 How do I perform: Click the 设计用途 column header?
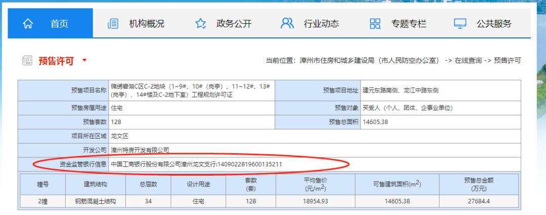198,184
